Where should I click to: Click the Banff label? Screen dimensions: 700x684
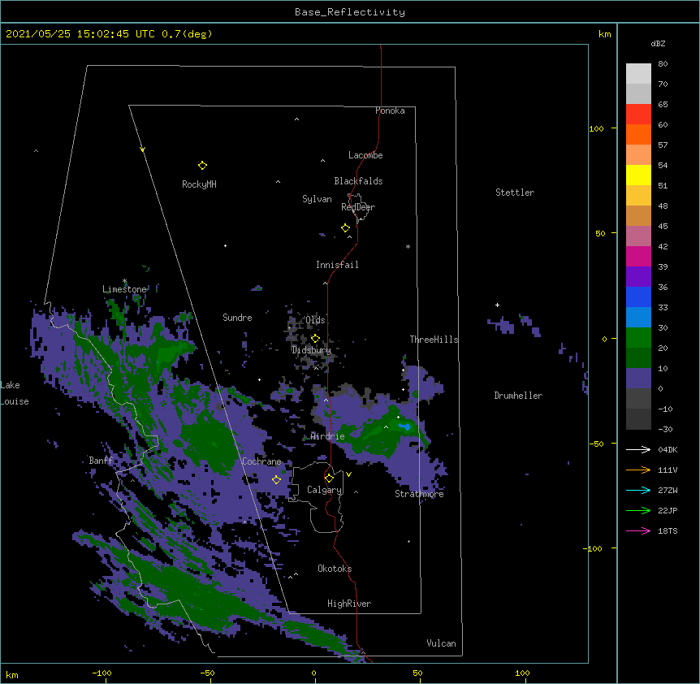(x=101, y=461)
